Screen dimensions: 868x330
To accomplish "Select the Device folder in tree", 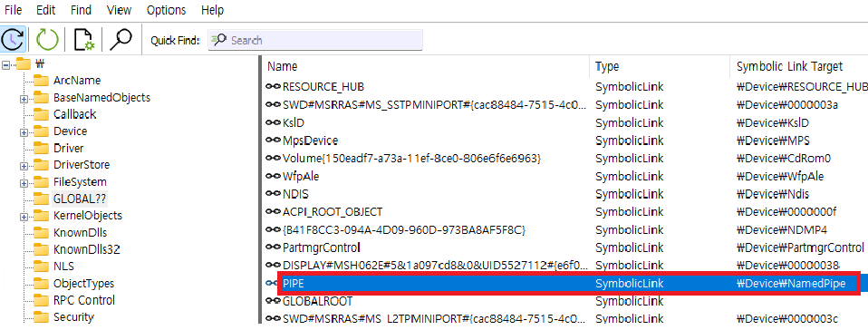I will [x=71, y=131].
